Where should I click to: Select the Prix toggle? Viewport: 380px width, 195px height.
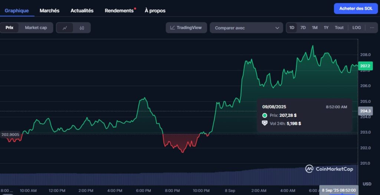(9, 27)
